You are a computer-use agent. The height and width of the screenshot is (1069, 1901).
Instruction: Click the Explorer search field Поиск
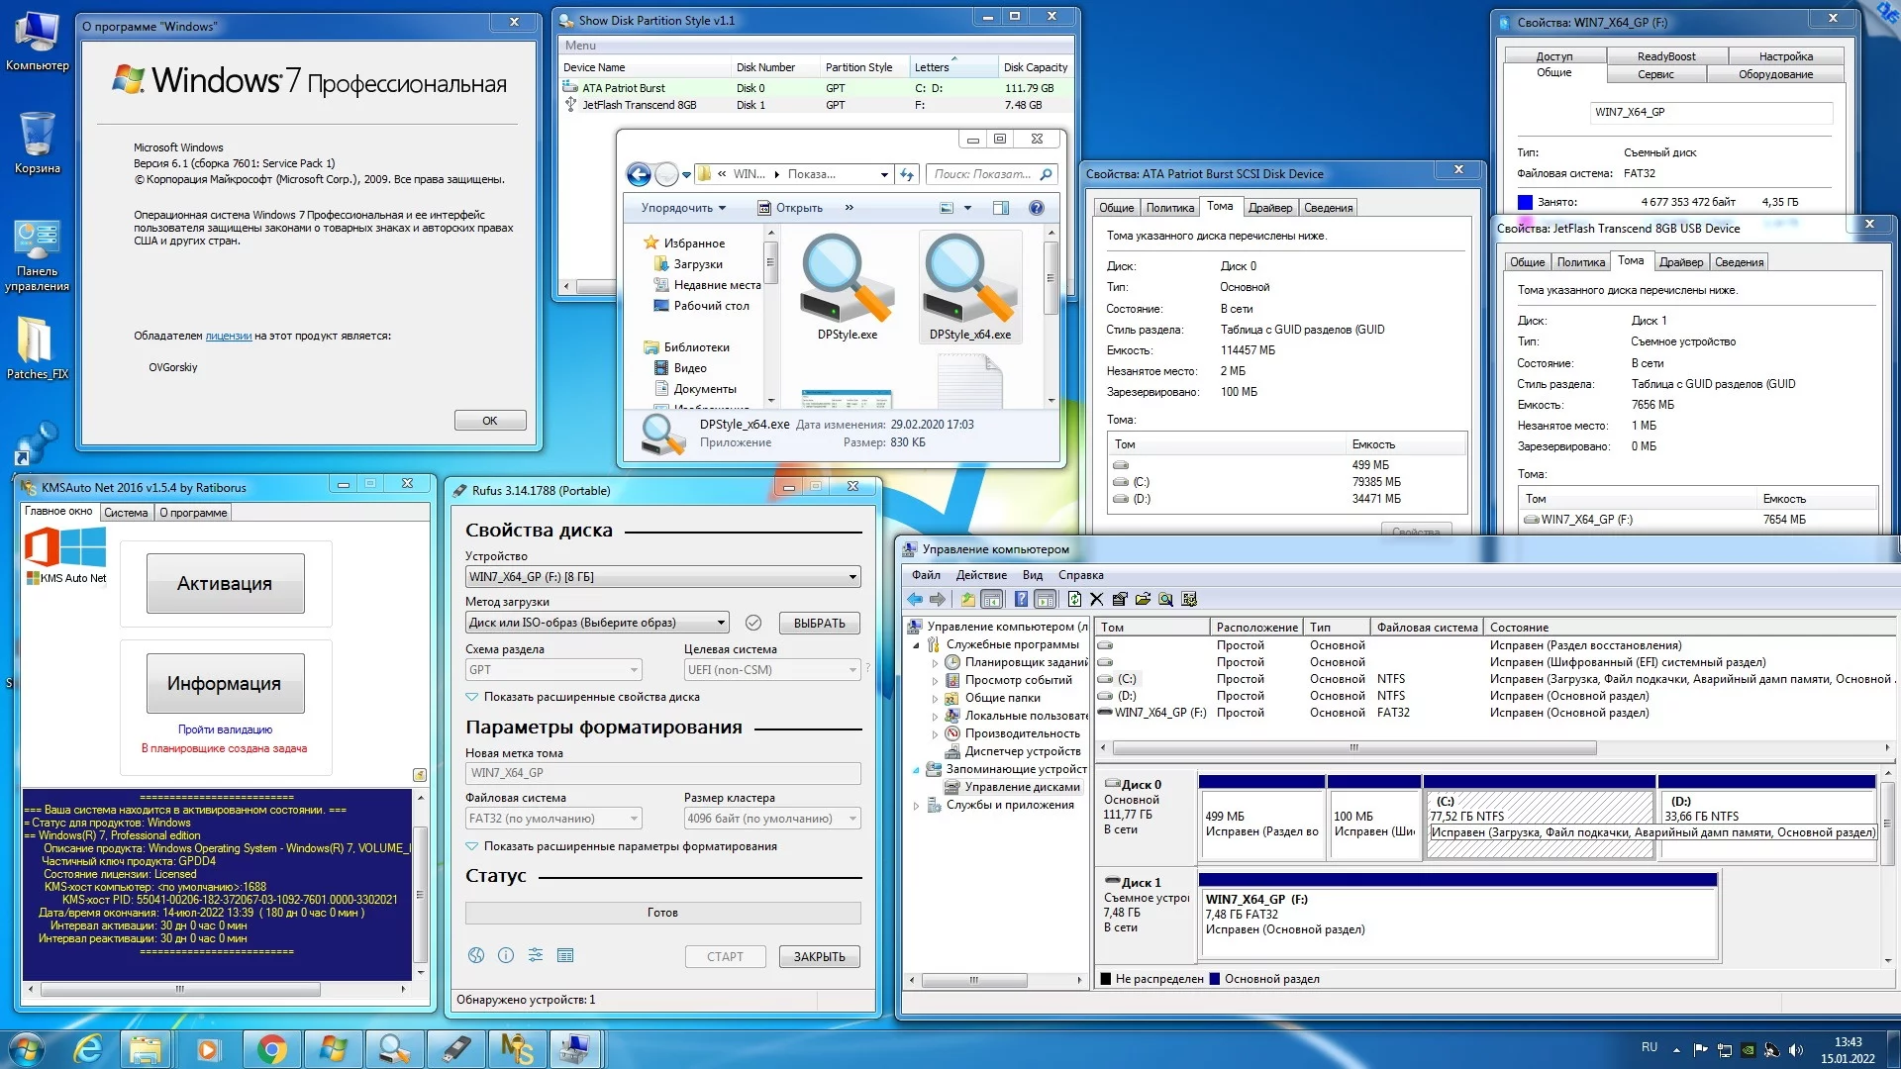coord(982,174)
